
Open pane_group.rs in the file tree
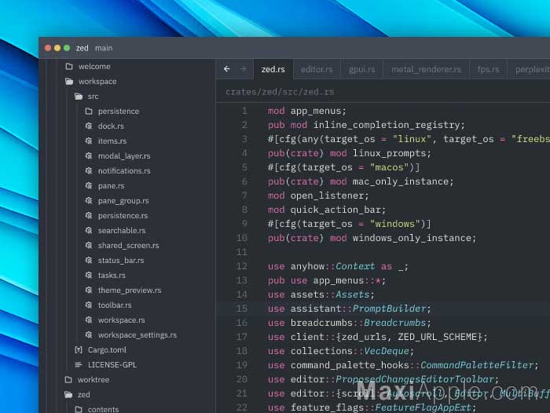123,200
